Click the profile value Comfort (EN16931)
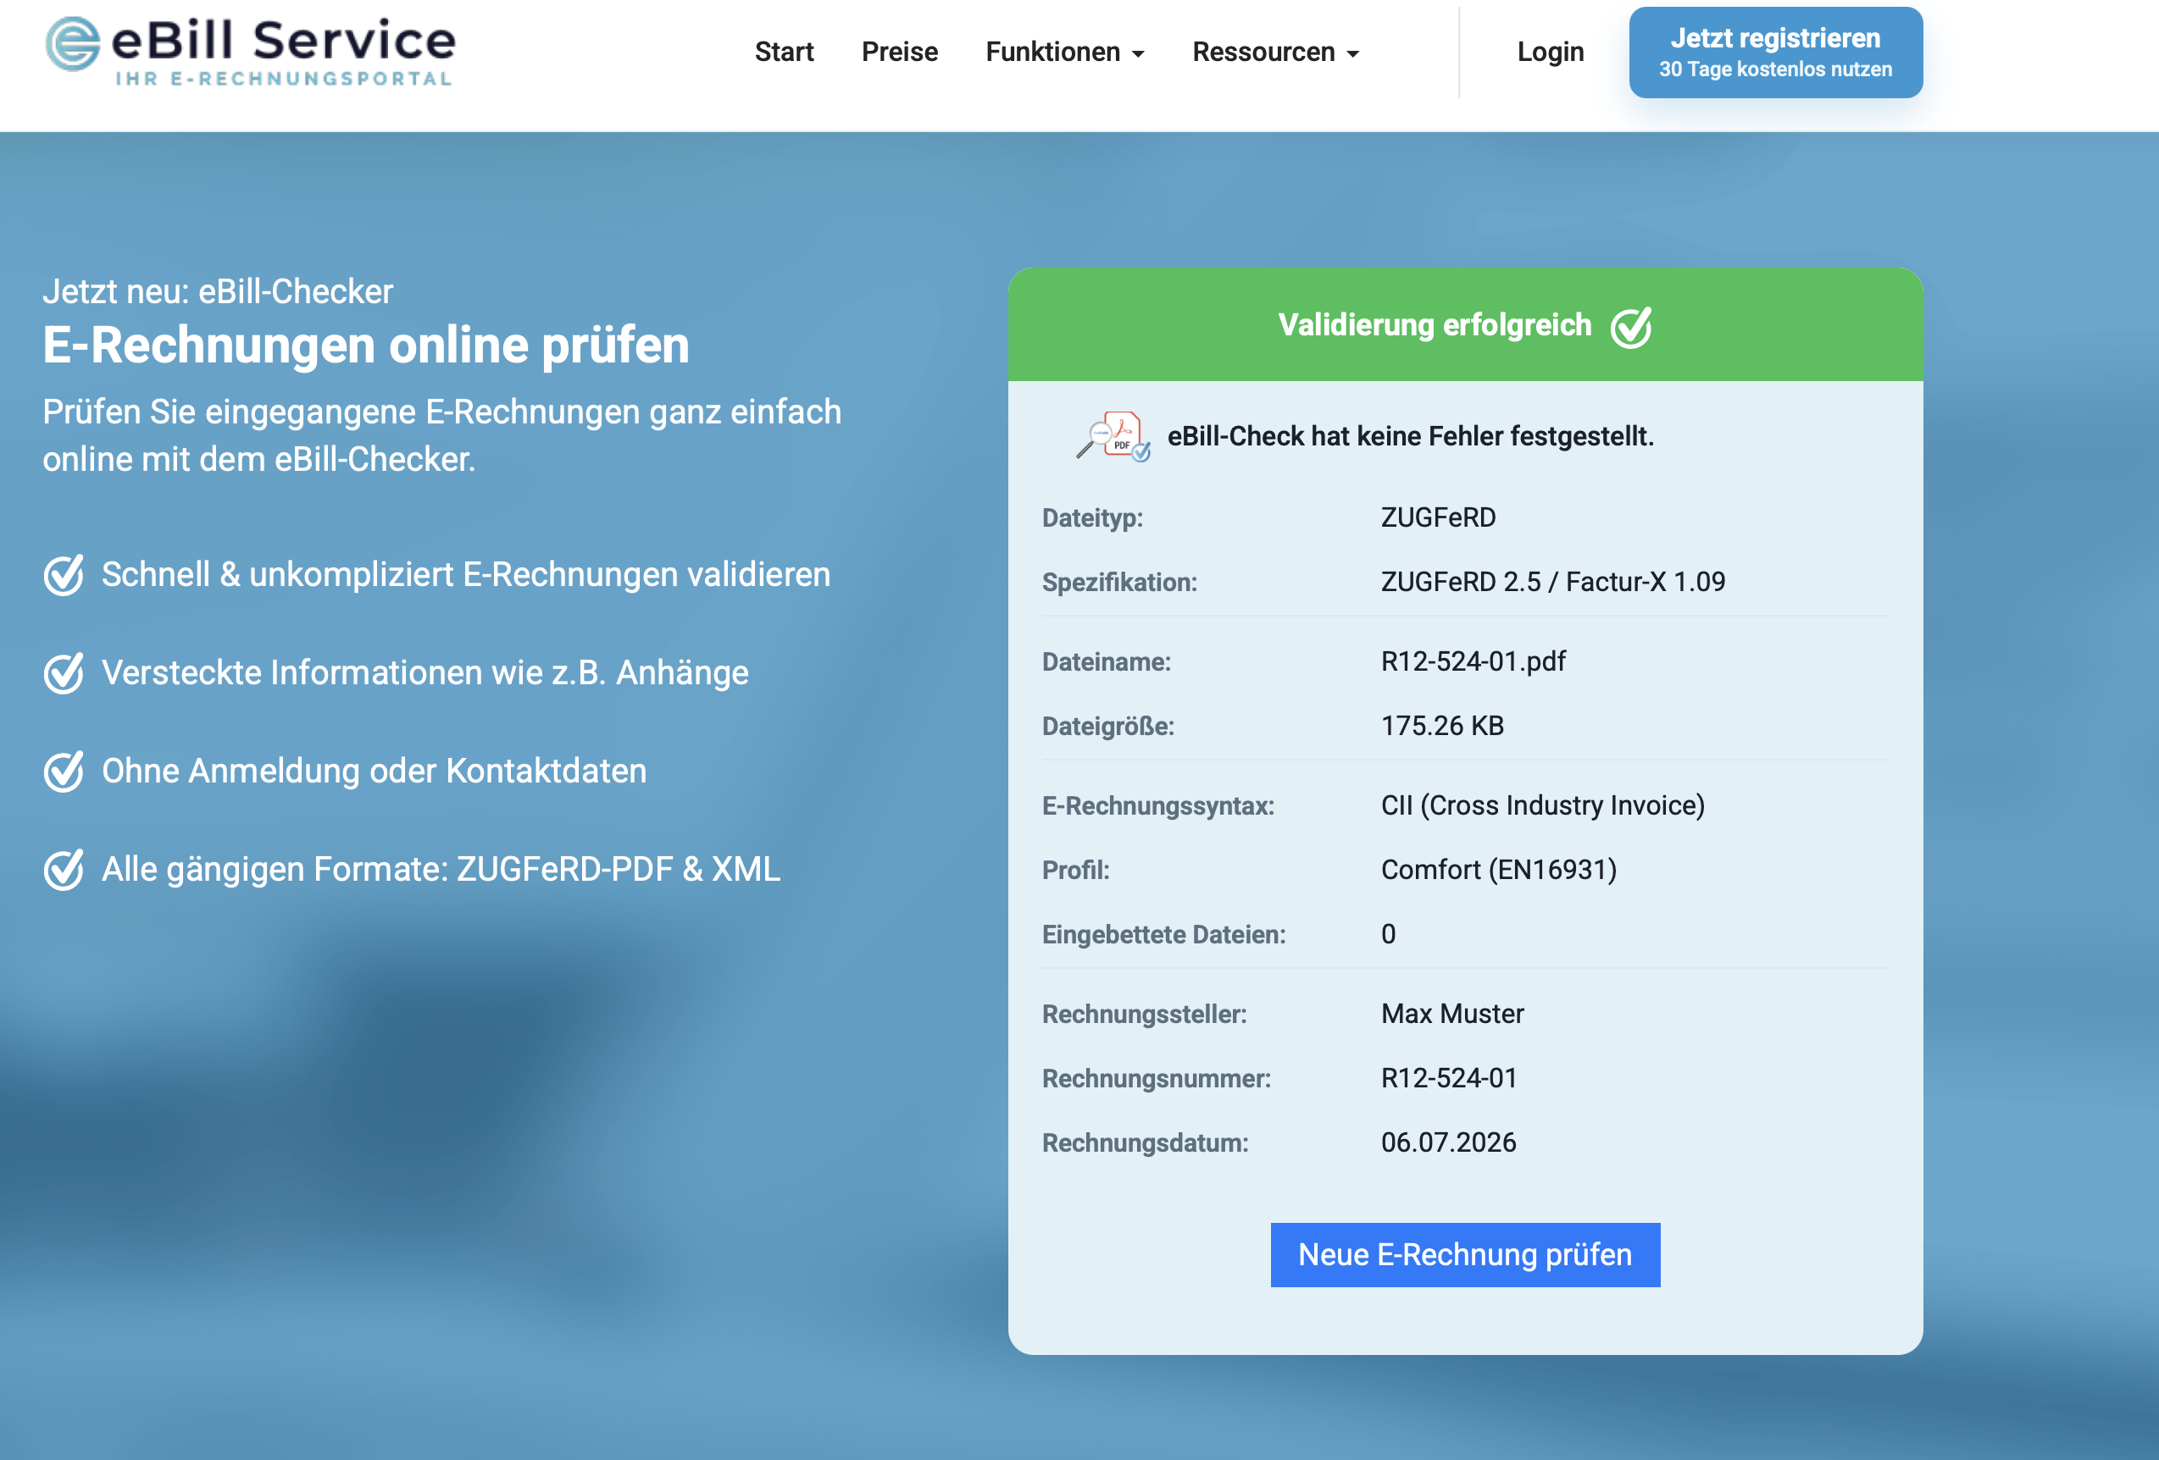 pyautogui.click(x=1500, y=871)
